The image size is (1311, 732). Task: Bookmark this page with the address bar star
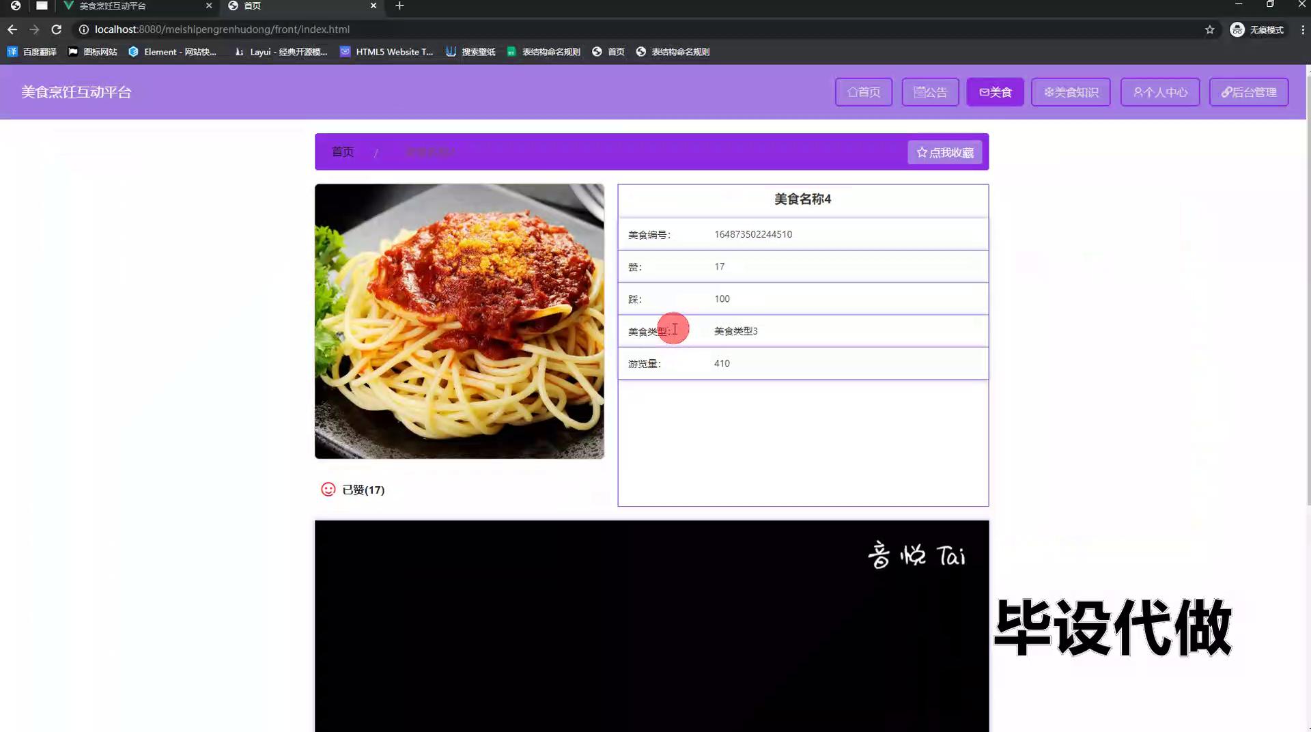pos(1209,29)
